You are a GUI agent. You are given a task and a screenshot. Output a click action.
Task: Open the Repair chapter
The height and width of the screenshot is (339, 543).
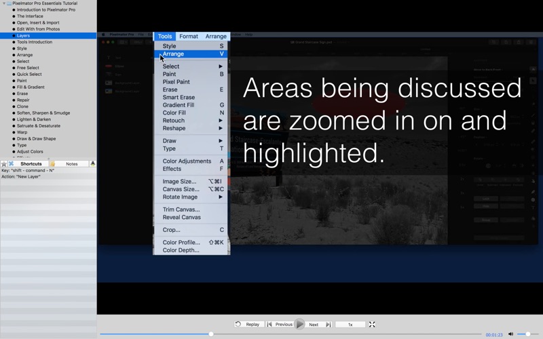pyautogui.click(x=23, y=100)
